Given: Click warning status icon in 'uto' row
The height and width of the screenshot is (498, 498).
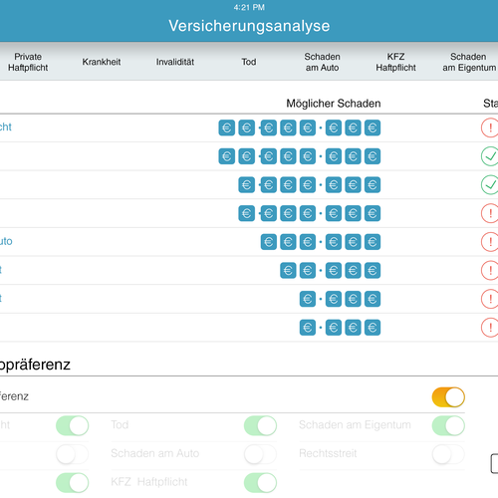Looking at the screenshot, I should tap(490, 242).
